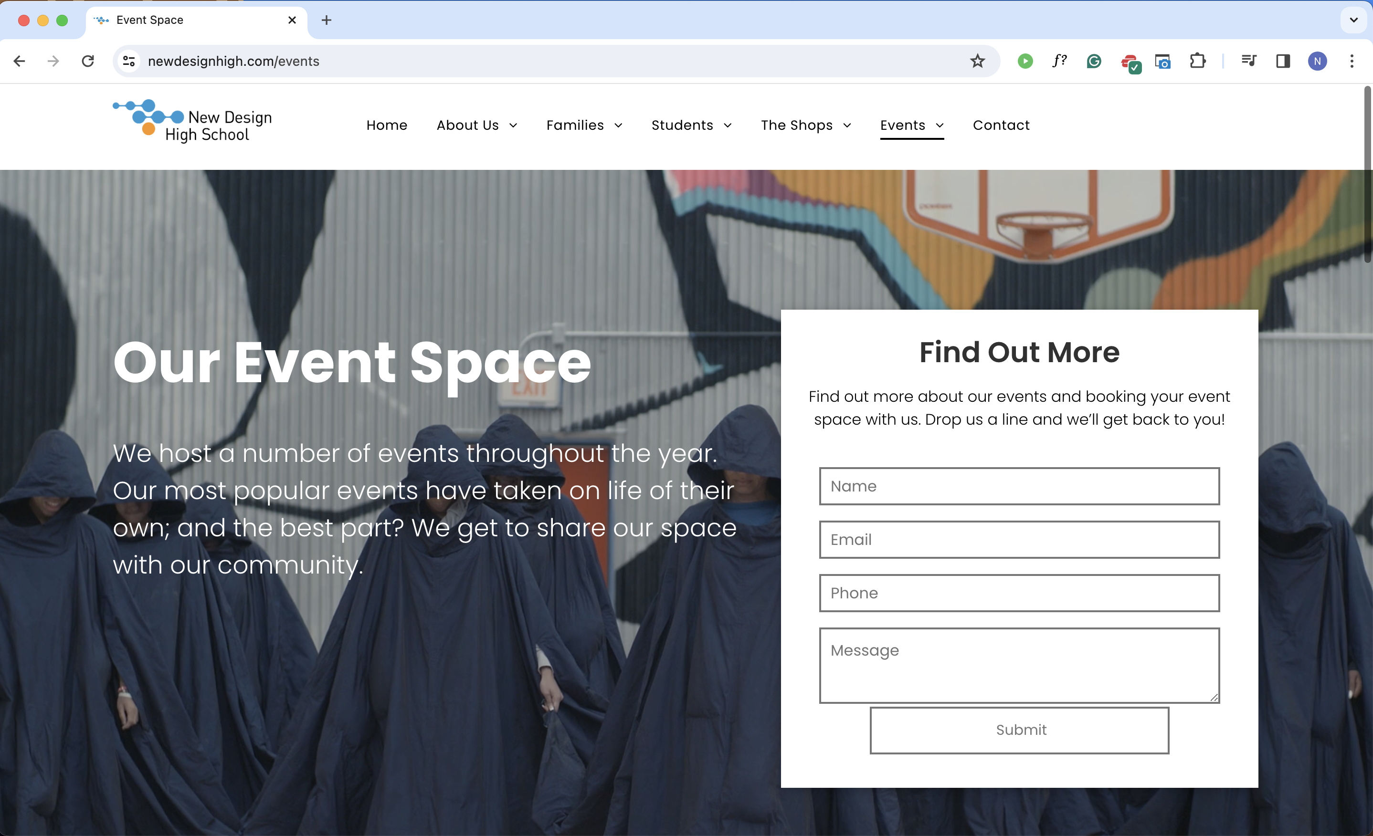Open the screenshot capture extension icon
1373x836 pixels.
point(1163,61)
